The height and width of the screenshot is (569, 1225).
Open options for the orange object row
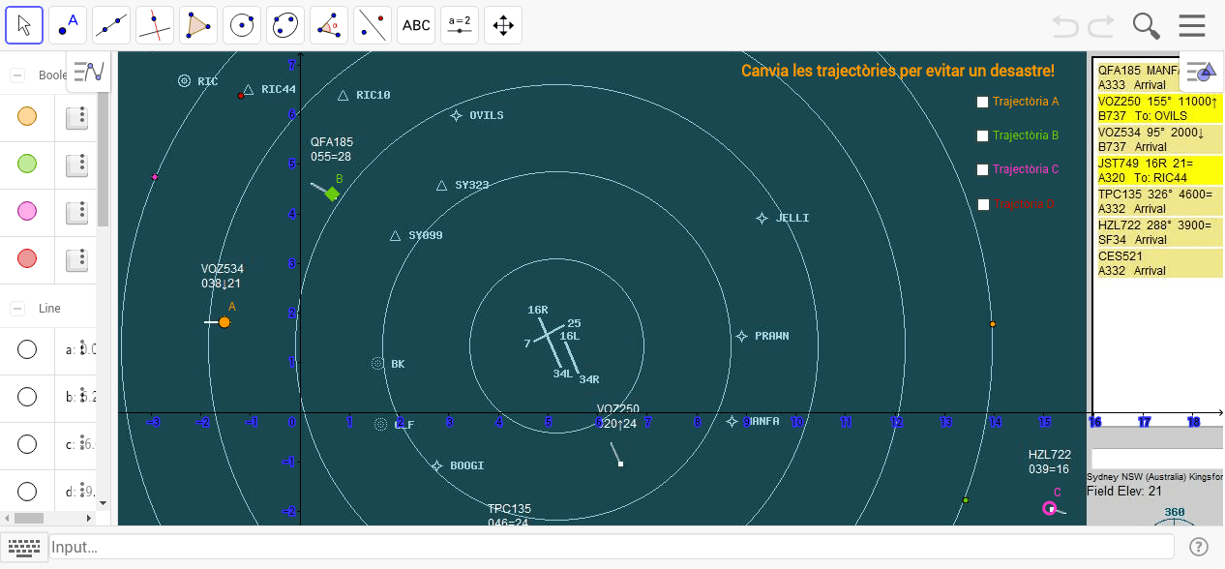click(77, 117)
